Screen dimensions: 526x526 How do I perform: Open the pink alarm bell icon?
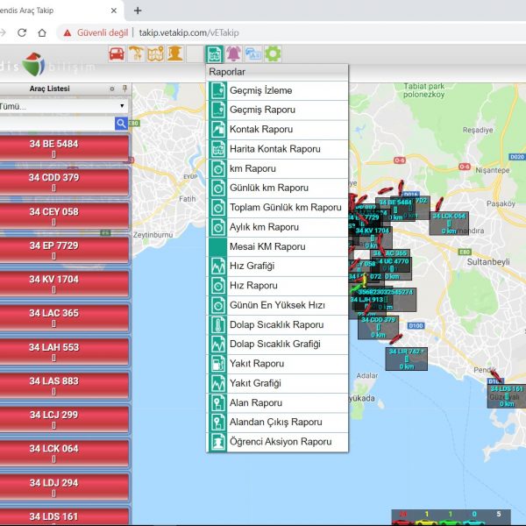(x=234, y=53)
